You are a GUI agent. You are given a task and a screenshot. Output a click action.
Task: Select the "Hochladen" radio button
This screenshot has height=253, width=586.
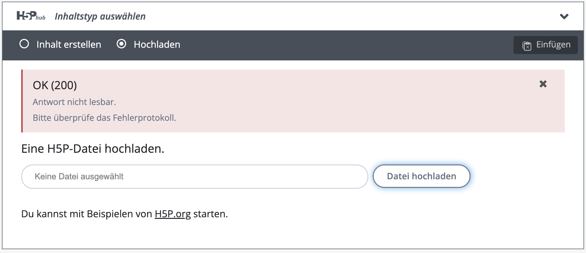point(122,44)
